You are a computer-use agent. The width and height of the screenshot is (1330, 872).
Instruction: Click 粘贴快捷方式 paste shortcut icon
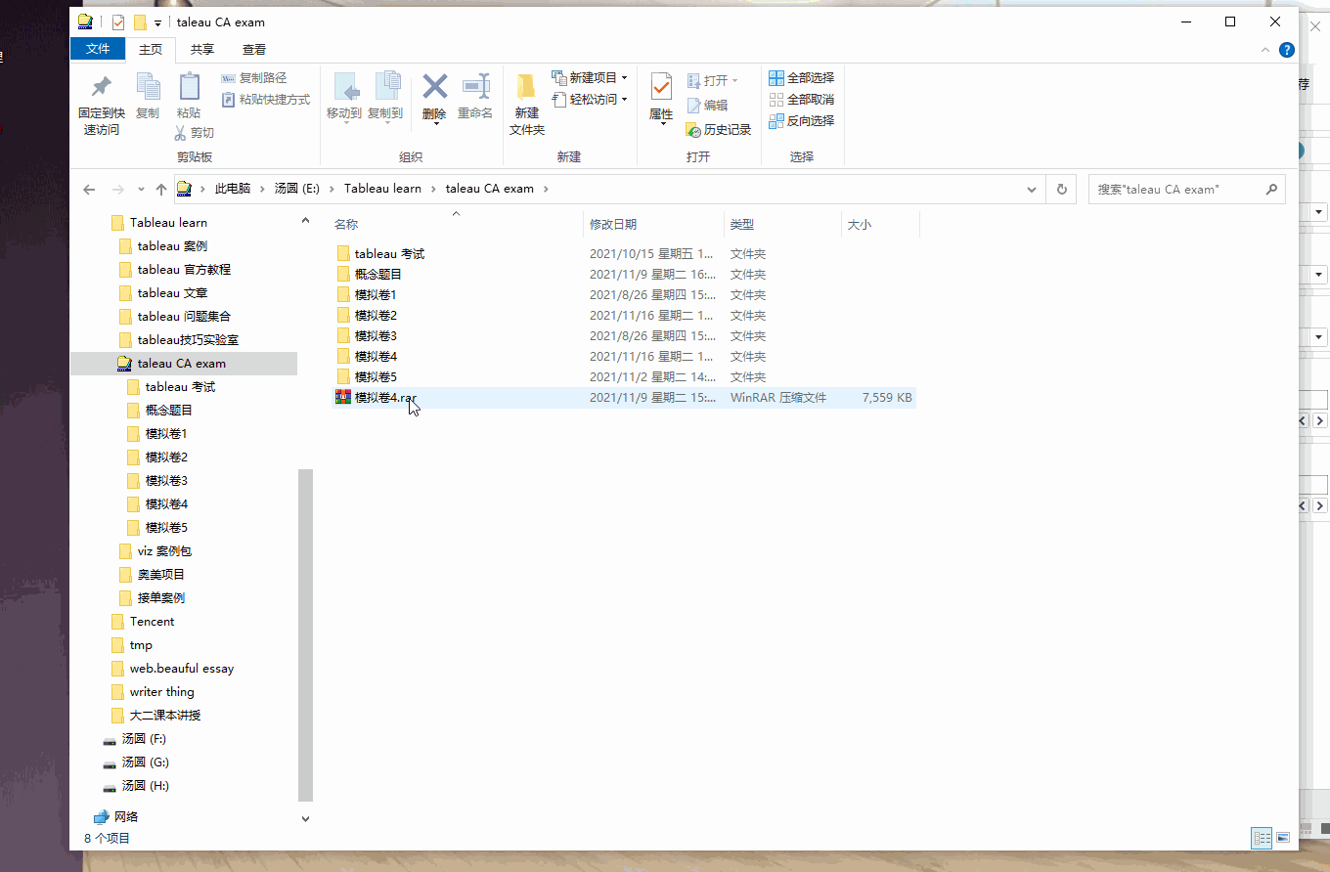click(x=228, y=100)
